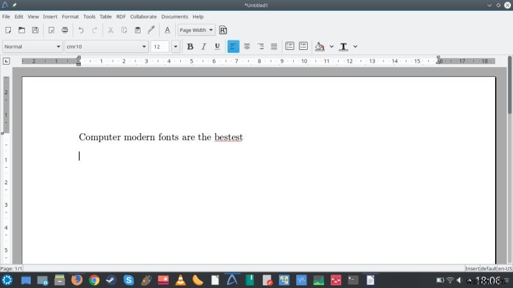Click the Paste clipboard icon

coord(137,30)
